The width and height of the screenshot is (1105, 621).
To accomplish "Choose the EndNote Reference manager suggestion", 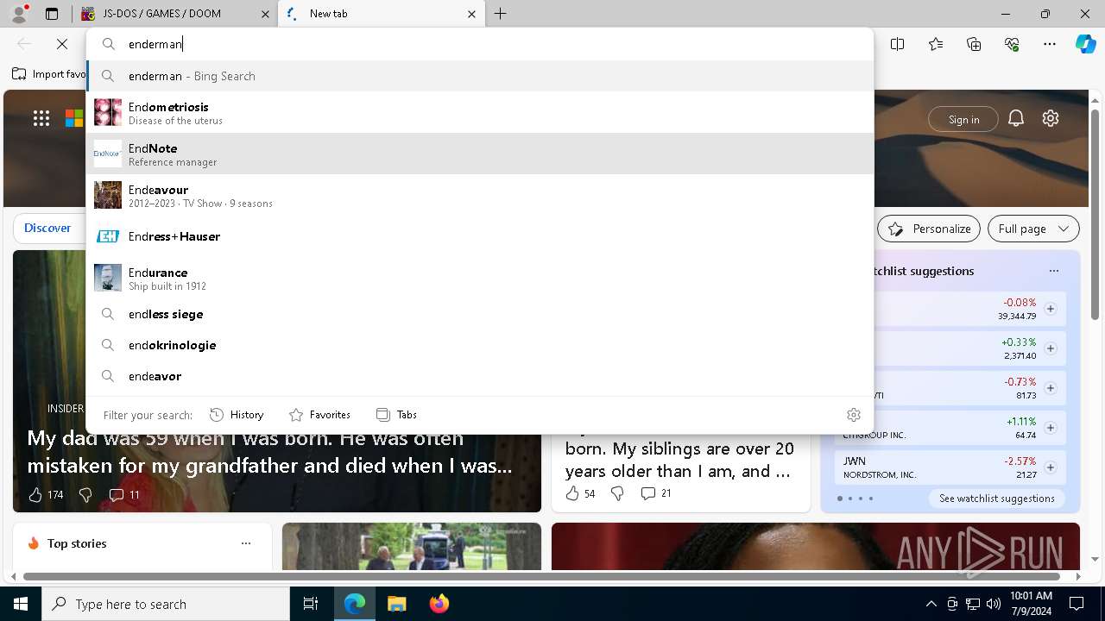I will coord(480,154).
